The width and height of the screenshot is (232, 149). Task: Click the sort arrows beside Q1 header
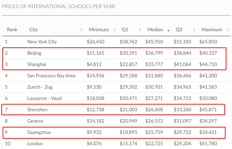click(140, 30)
